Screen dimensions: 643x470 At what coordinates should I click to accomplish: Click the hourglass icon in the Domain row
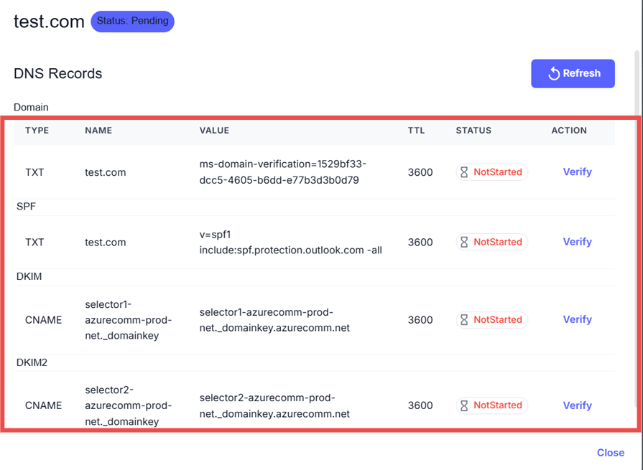pos(464,172)
